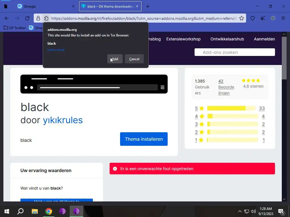Screen dimensions: 290x217
Task: Open the extension icon beside the menu
Action: point(273,18)
